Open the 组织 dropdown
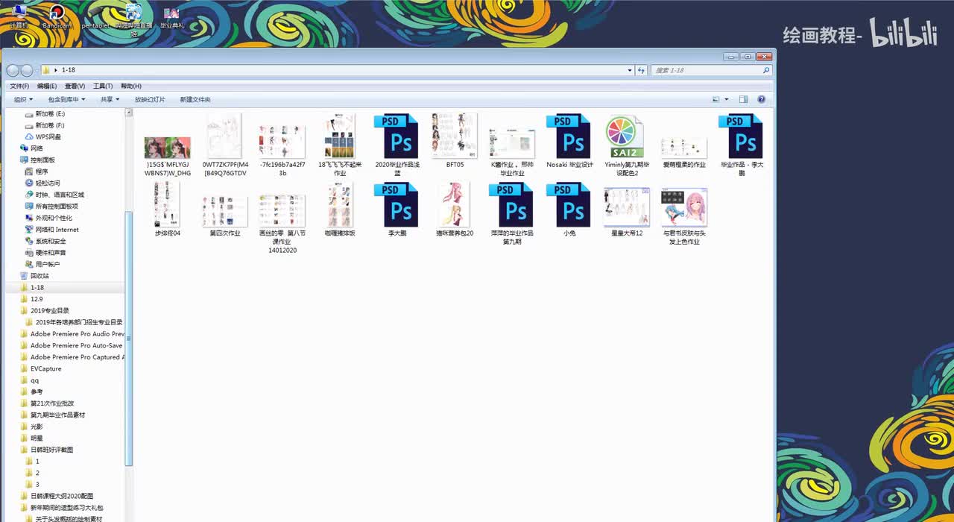This screenshot has width=954, height=522. pyautogui.click(x=23, y=99)
